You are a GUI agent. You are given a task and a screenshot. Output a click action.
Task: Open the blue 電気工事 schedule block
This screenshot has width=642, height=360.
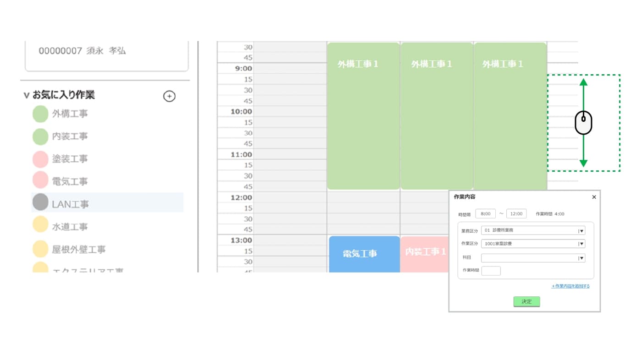[x=364, y=254]
